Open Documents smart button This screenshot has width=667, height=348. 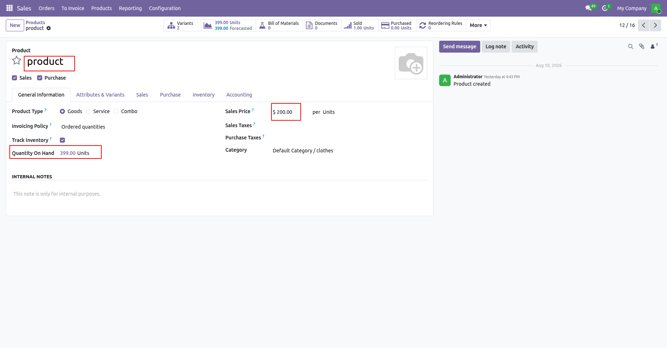(x=322, y=25)
